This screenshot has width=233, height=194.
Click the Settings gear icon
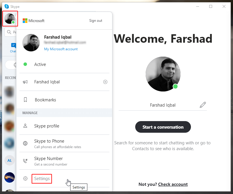(25, 179)
